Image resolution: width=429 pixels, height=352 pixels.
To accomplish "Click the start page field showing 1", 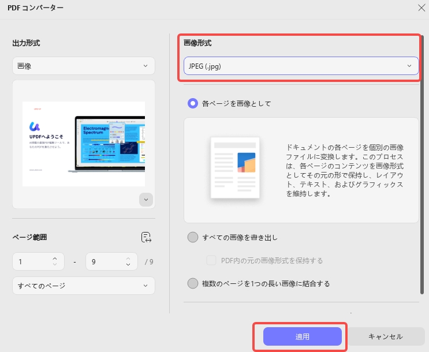I will click(38, 261).
